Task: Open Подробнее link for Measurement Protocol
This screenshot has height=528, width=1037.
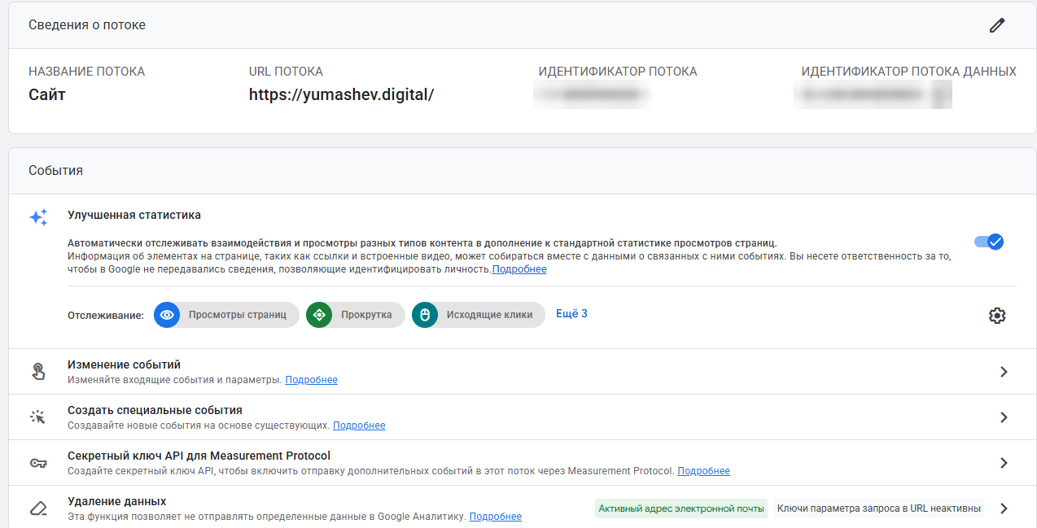Action: pyautogui.click(x=704, y=471)
